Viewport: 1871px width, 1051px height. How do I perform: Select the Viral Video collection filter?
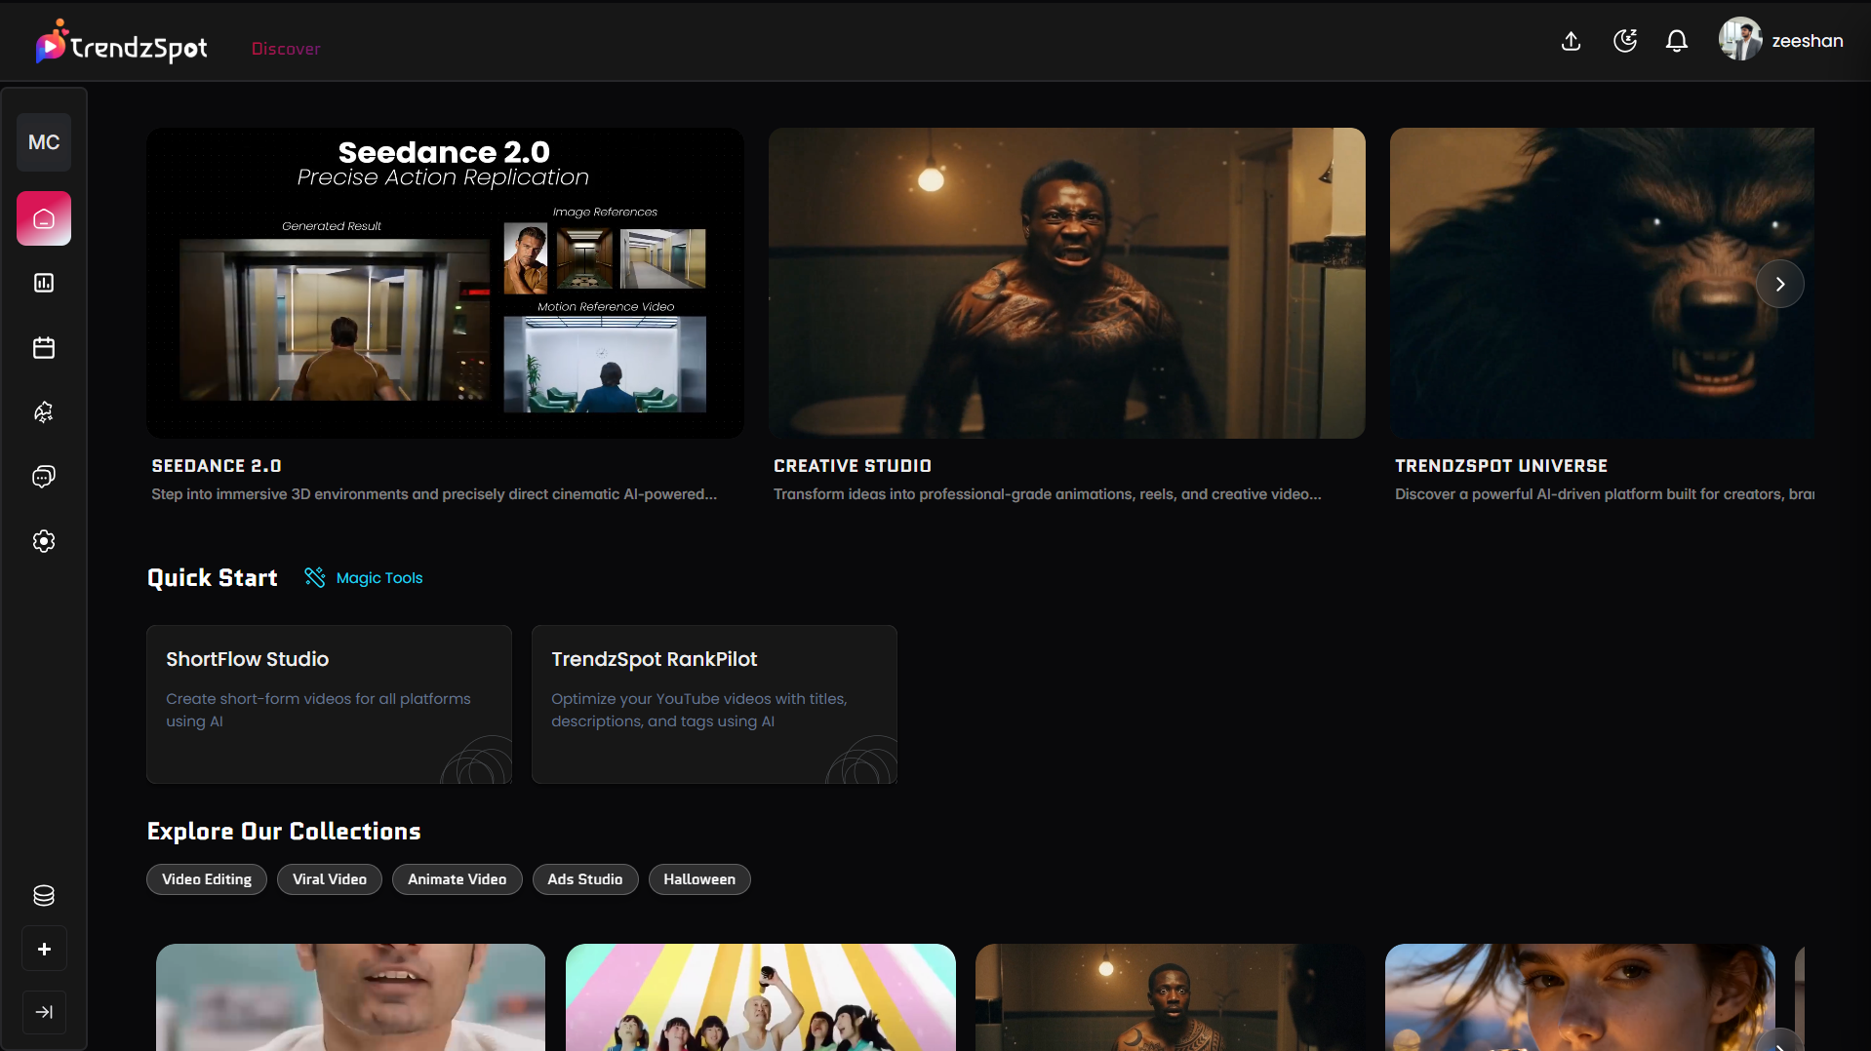coord(330,879)
